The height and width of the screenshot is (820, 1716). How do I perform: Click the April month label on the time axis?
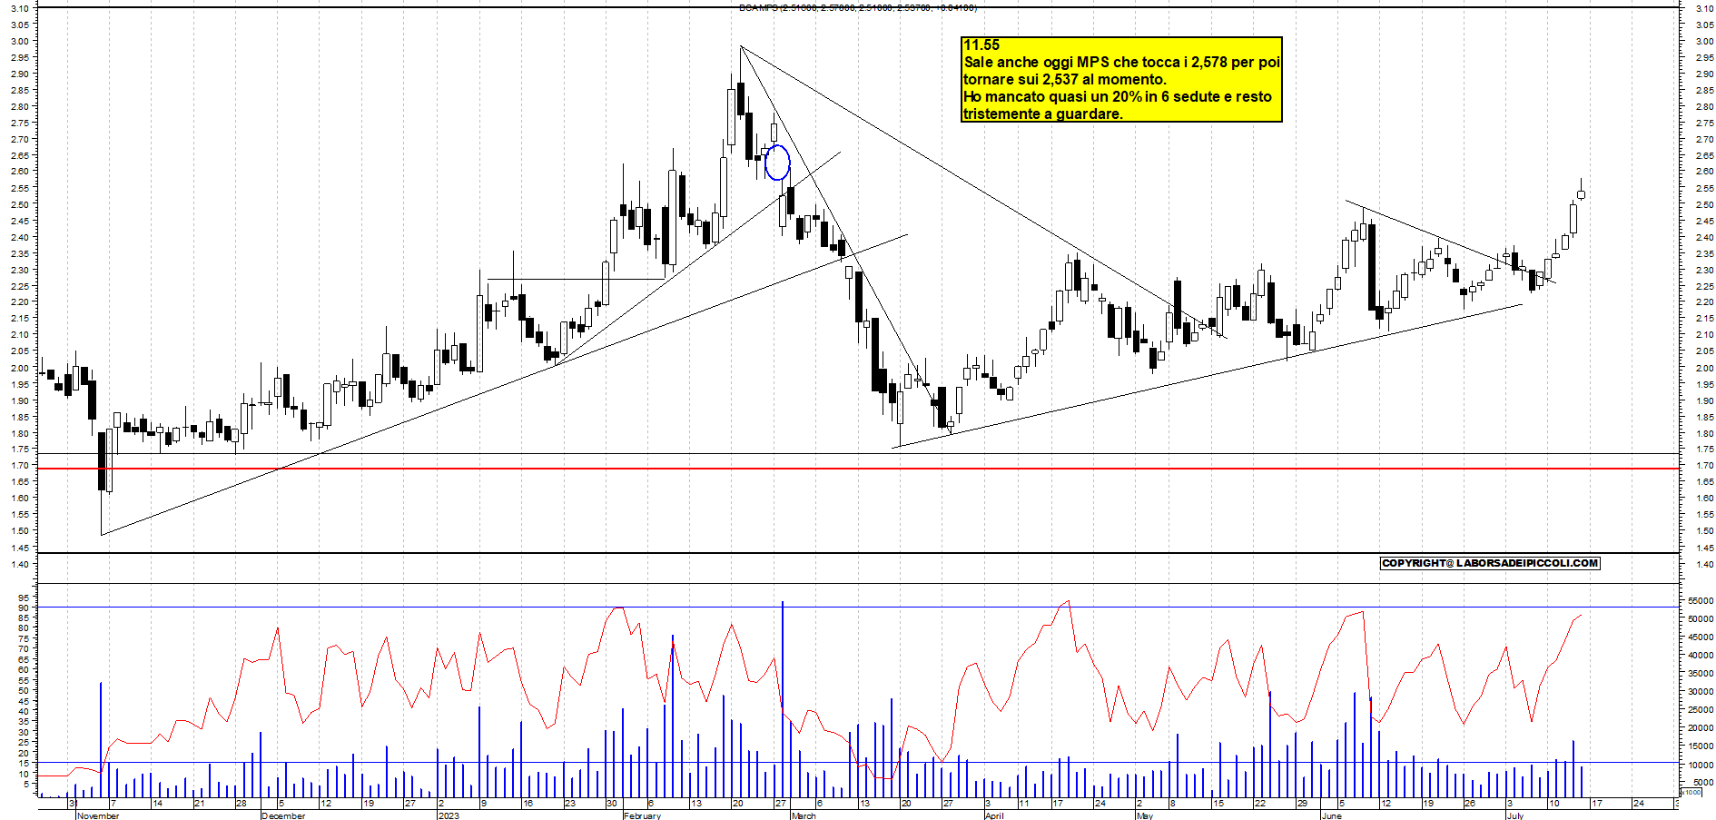(x=994, y=815)
